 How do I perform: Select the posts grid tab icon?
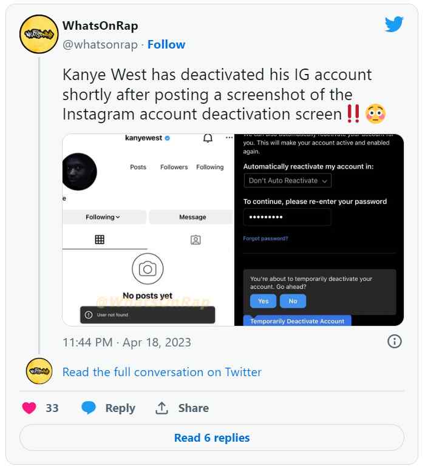tap(100, 240)
